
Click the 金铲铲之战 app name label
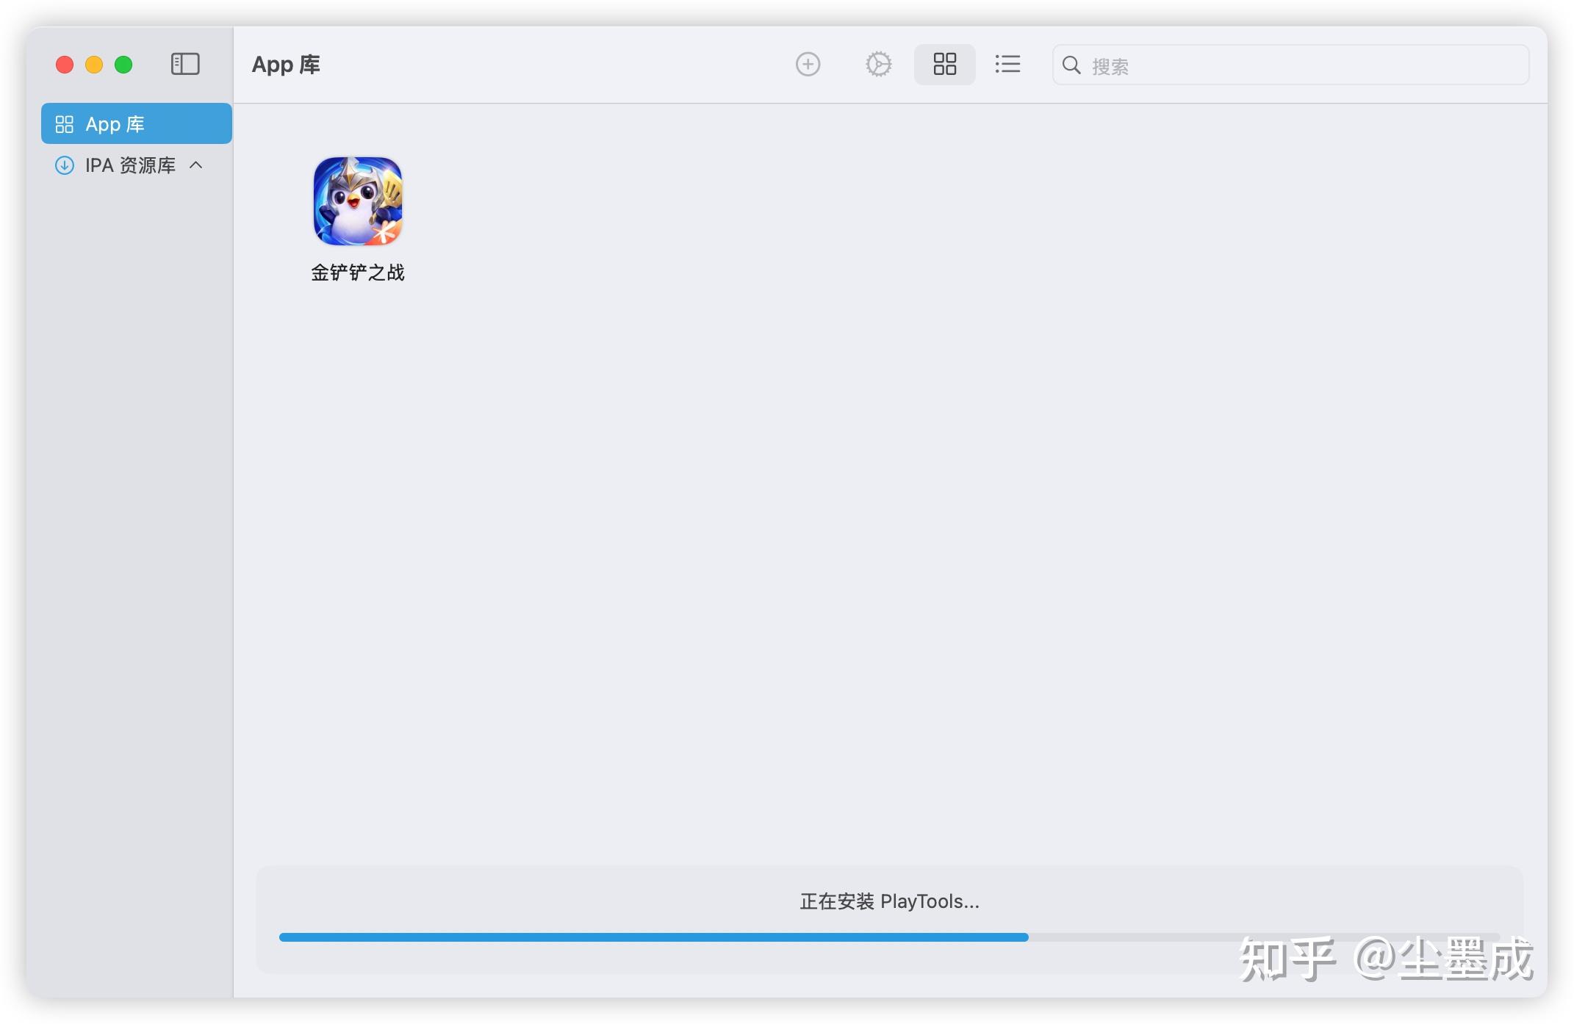tap(358, 273)
